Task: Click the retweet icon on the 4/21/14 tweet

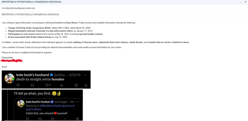Action: [x=33, y=85]
